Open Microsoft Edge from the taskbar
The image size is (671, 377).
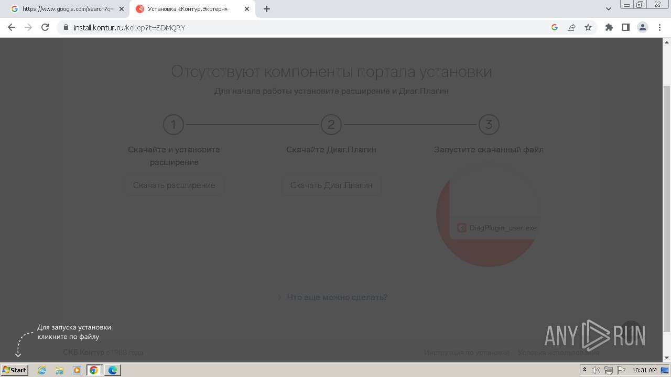click(112, 370)
